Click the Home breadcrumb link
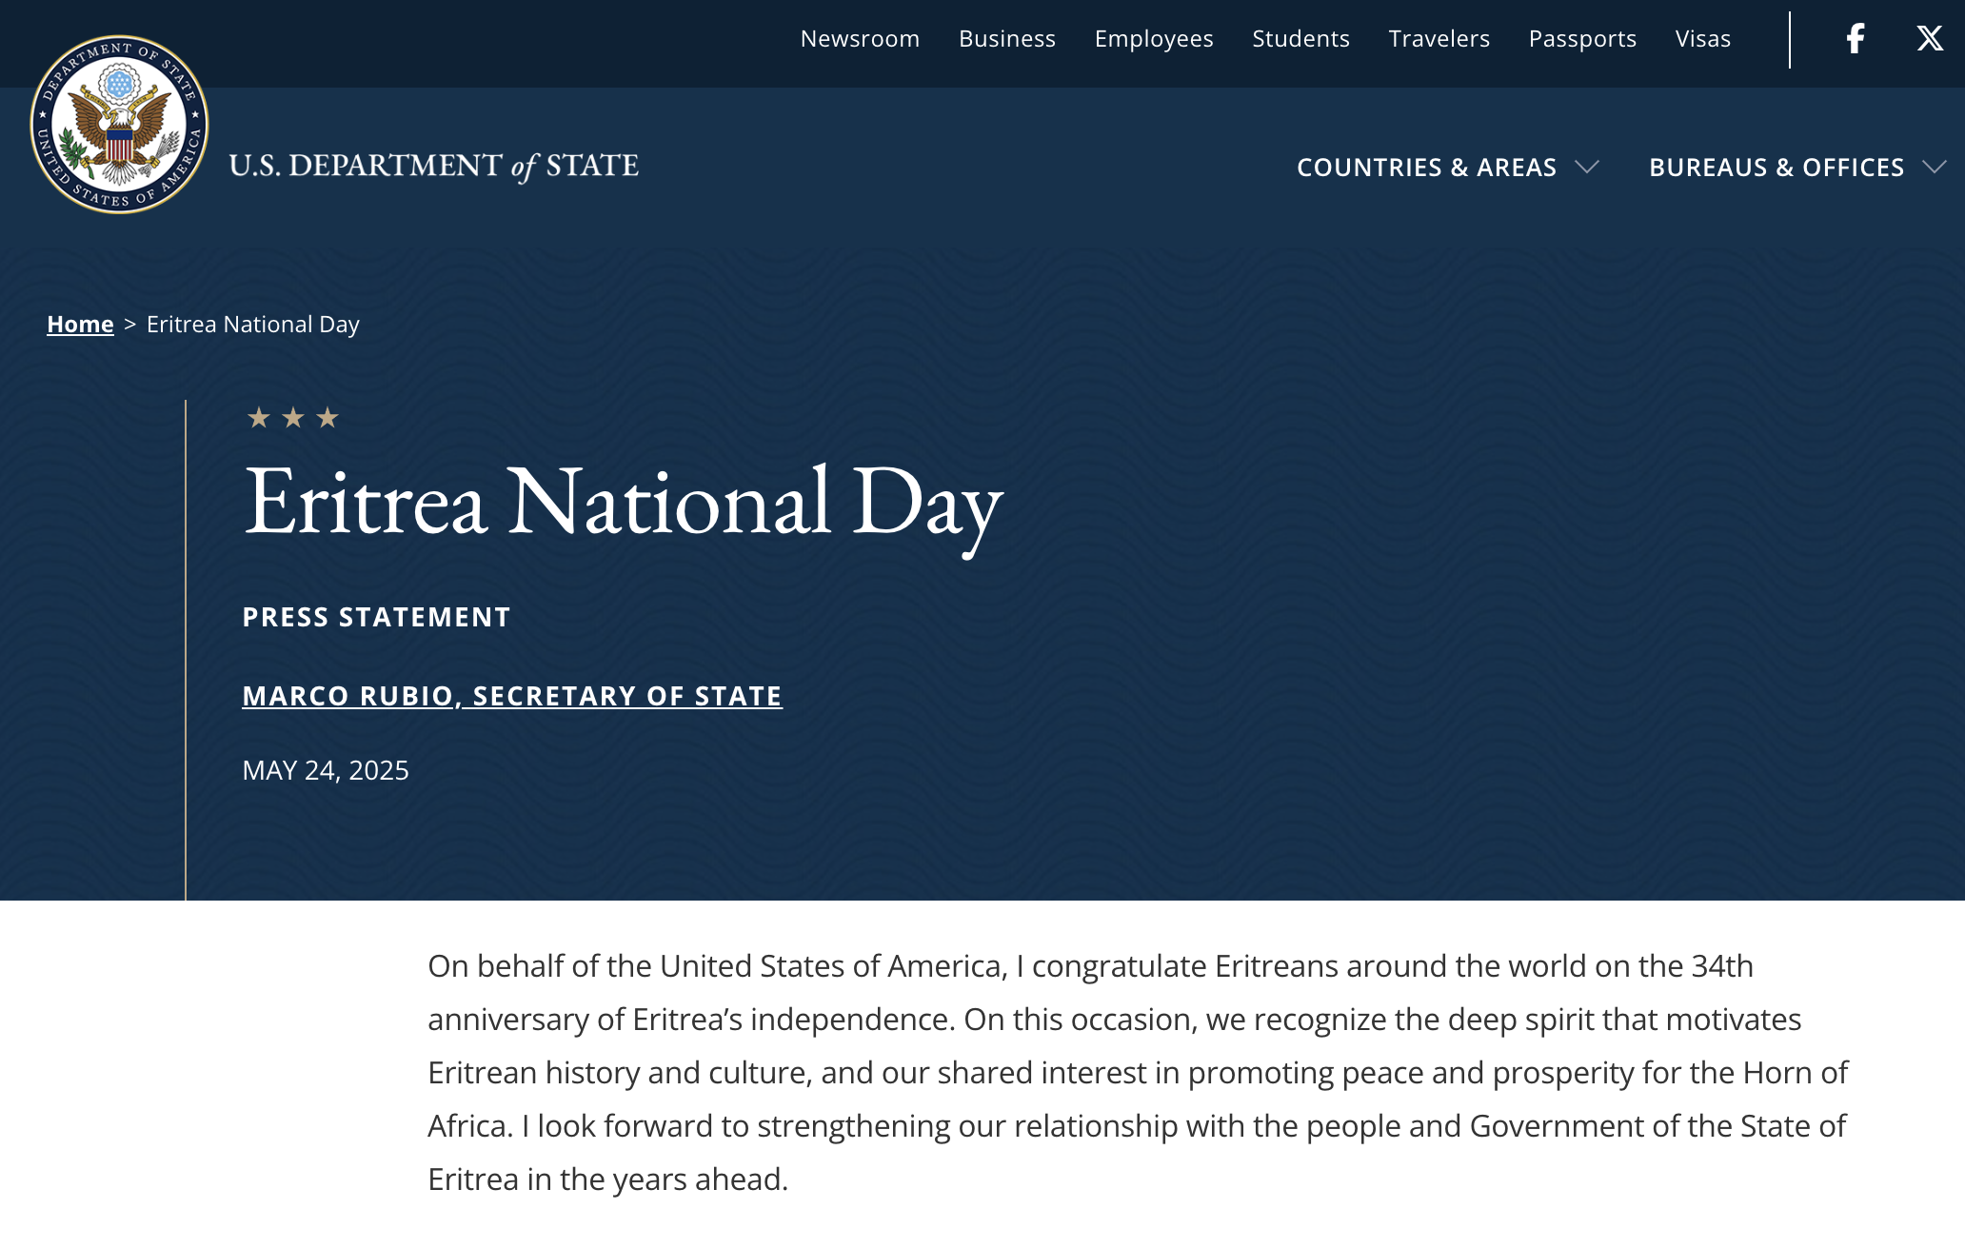Viewport: 1965px width, 1249px height. point(80,325)
